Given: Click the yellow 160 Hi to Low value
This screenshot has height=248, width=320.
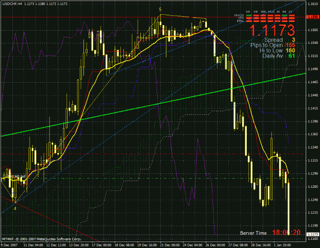Looking at the screenshot, I should point(290,51).
